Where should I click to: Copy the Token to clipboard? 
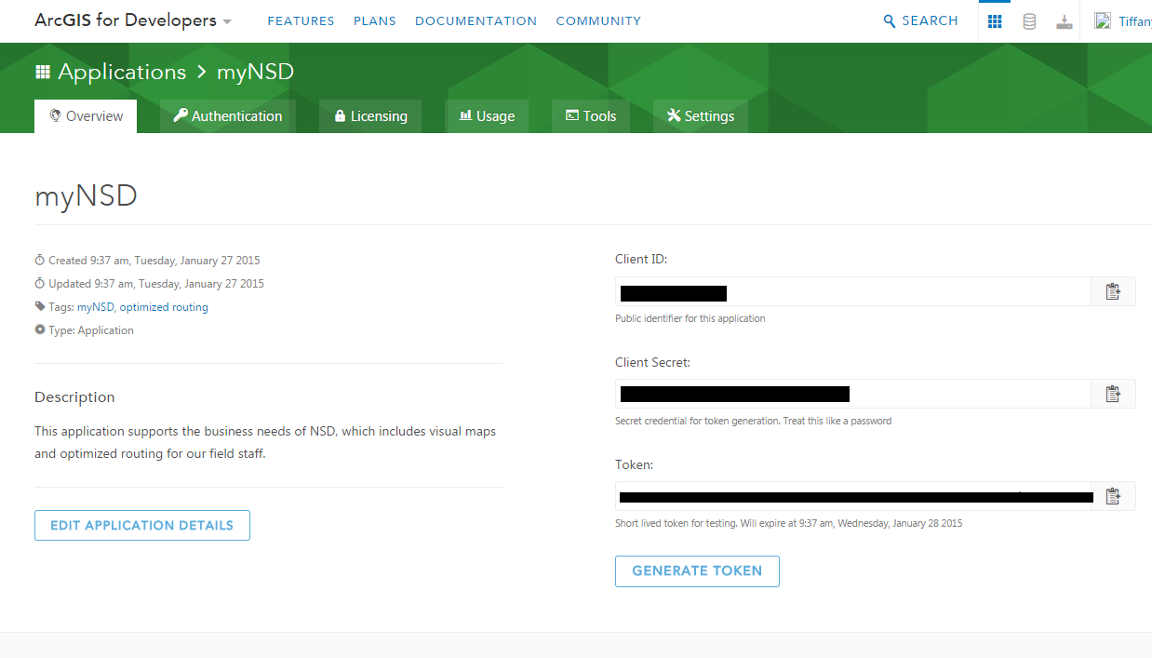pyautogui.click(x=1113, y=496)
